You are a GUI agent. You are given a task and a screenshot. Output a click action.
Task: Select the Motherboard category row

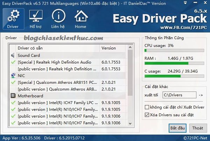[x=68, y=96]
